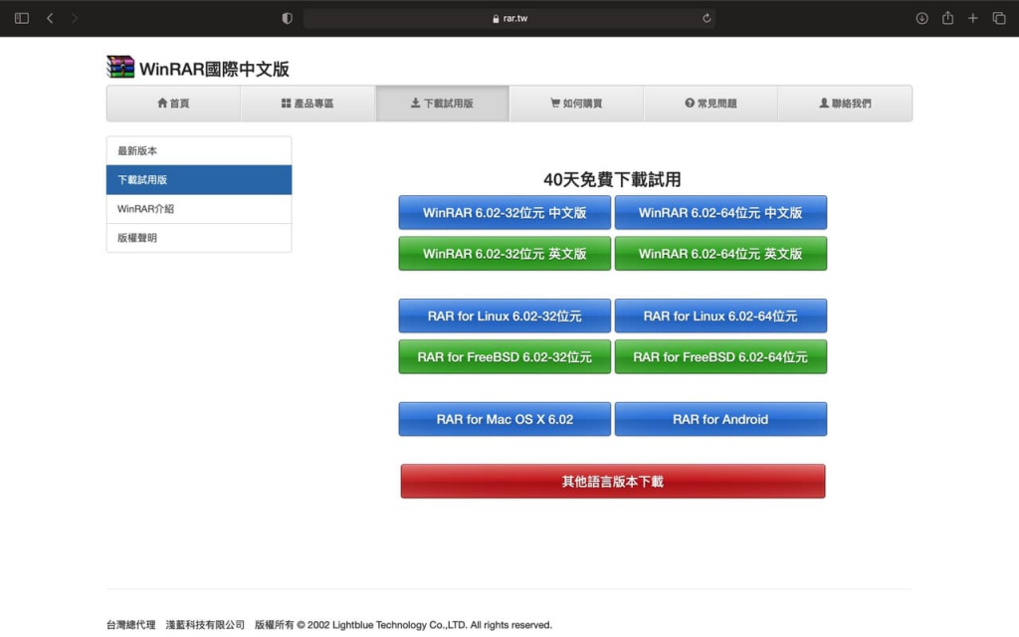This screenshot has height=637, width=1019.
Task: Select 版權聲明 in the sidebar
Action: pyautogui.click(x=199, y=238)
